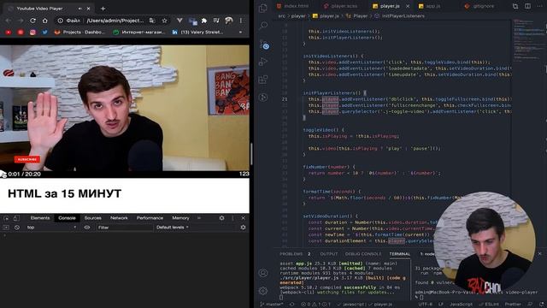547x308 pixels.
Task: Open the Extensions view in activity bar
Action: pyautogui.click(x=263, y=80)
